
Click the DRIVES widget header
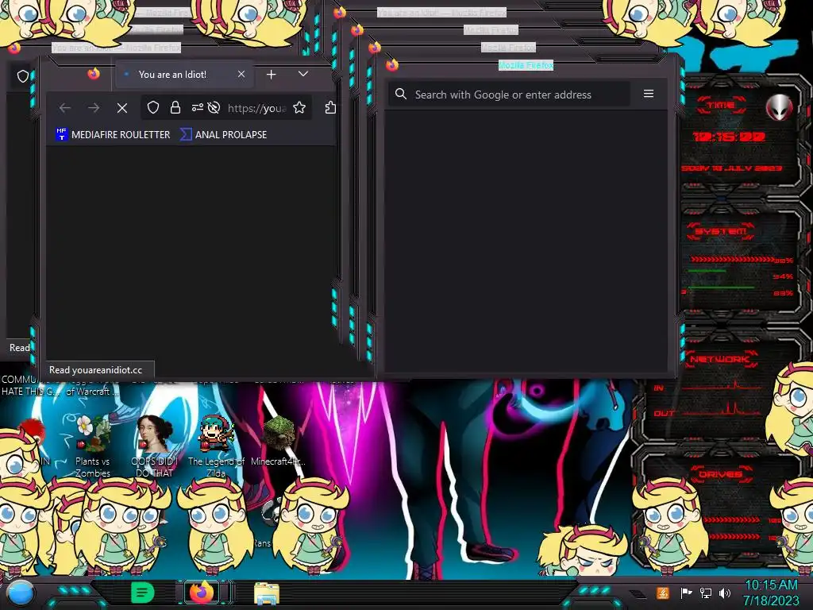[720, 474]
